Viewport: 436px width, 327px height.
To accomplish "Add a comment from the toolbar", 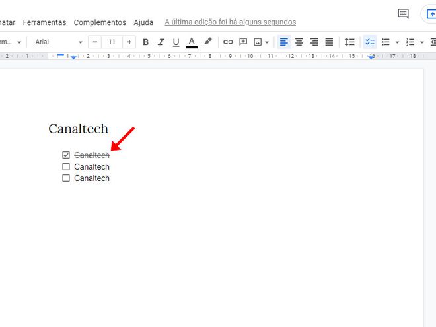I will (243, 42).
